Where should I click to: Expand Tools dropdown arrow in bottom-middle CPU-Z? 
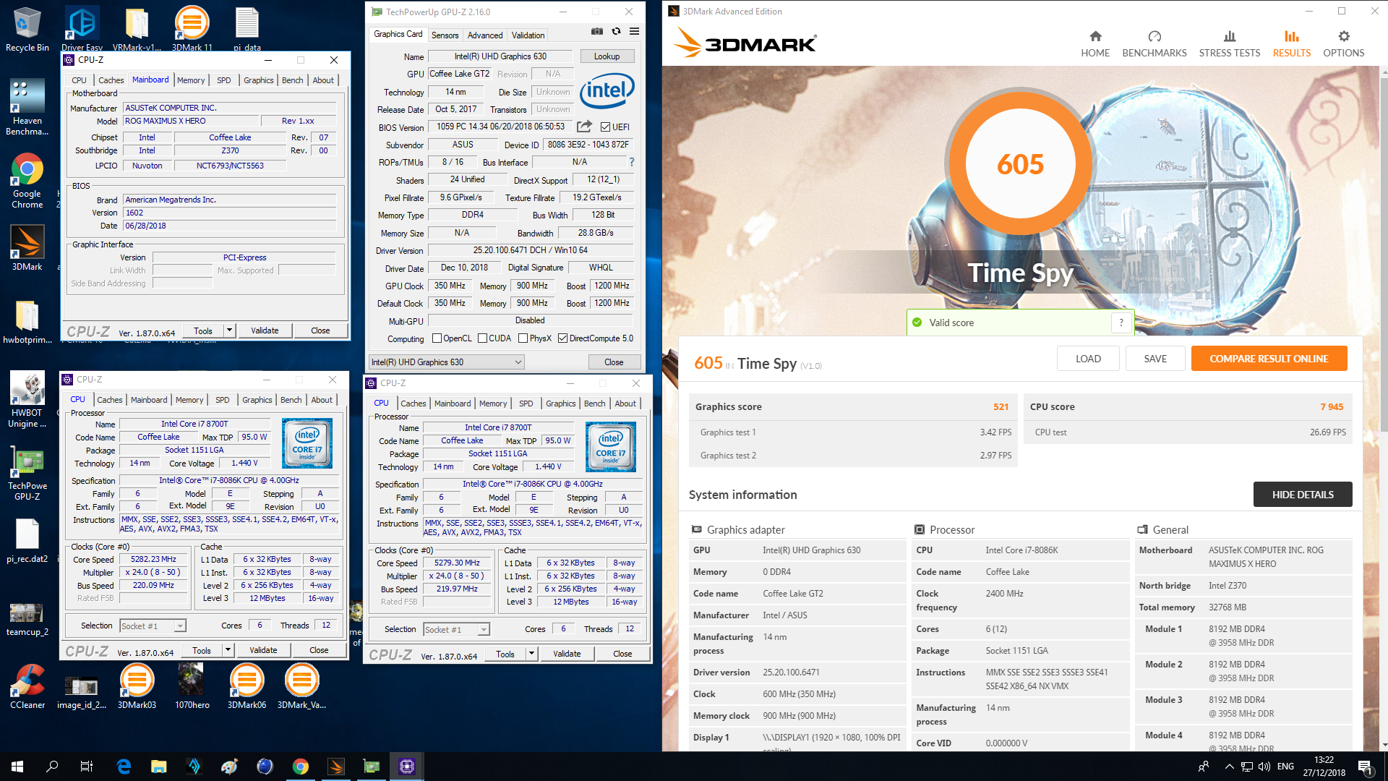pos(531,654)
